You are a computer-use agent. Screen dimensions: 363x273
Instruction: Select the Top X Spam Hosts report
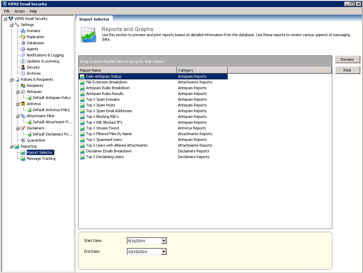tap(153, 105)
